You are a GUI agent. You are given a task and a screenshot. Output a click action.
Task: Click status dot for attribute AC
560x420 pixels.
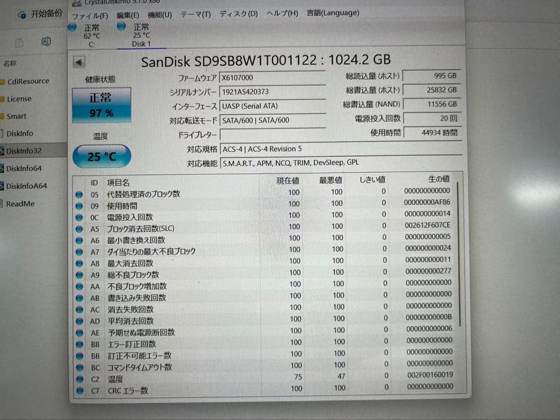(x=79, y=310)
